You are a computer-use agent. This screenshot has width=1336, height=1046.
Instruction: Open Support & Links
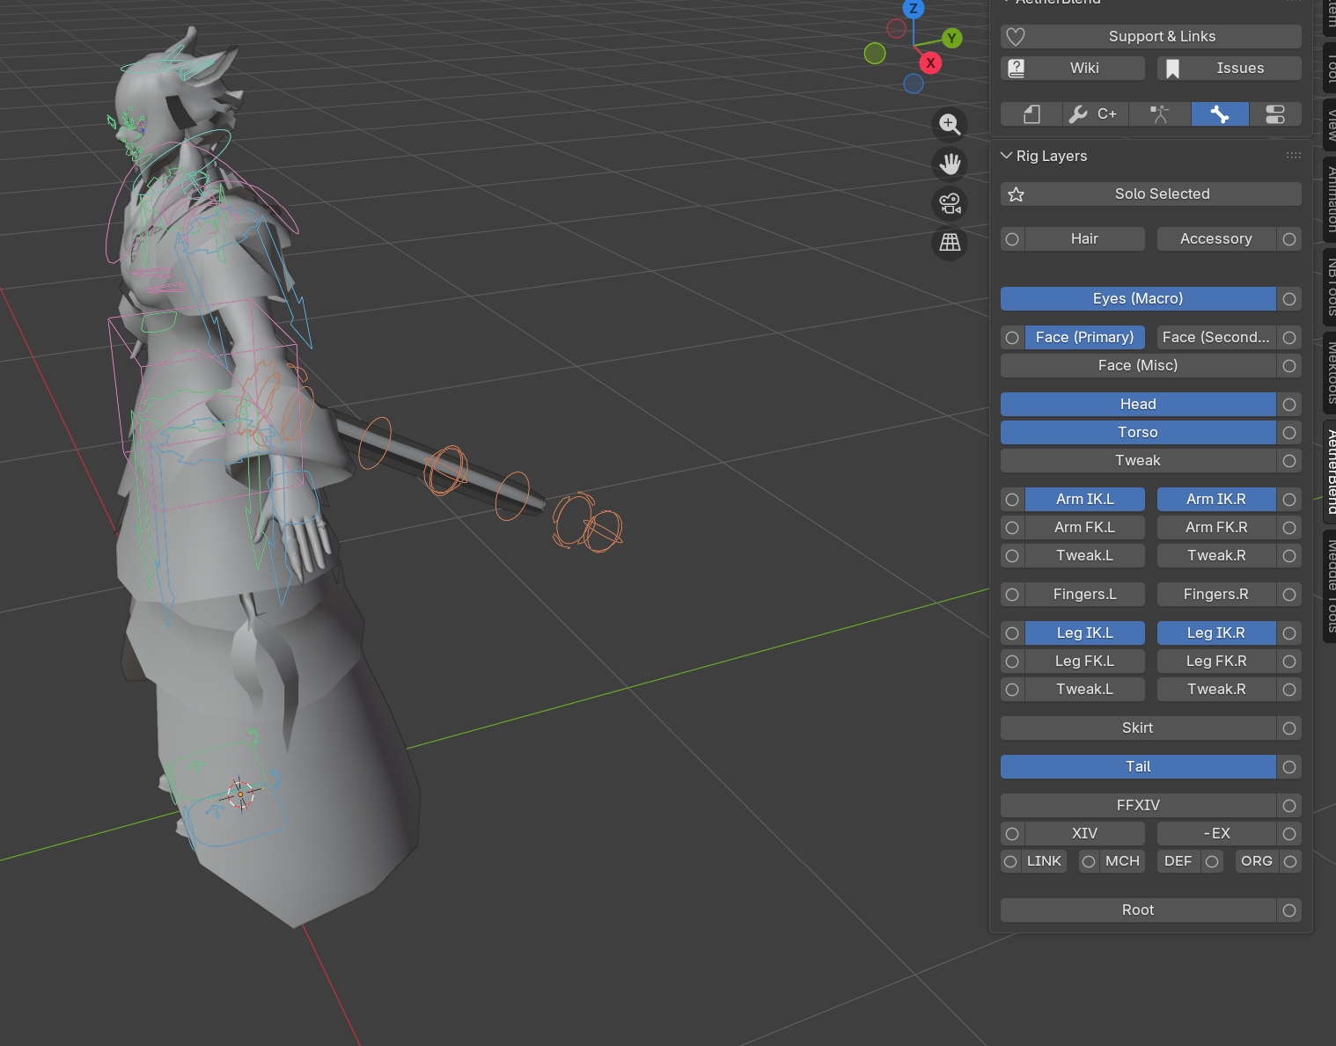coord(1151,37)
